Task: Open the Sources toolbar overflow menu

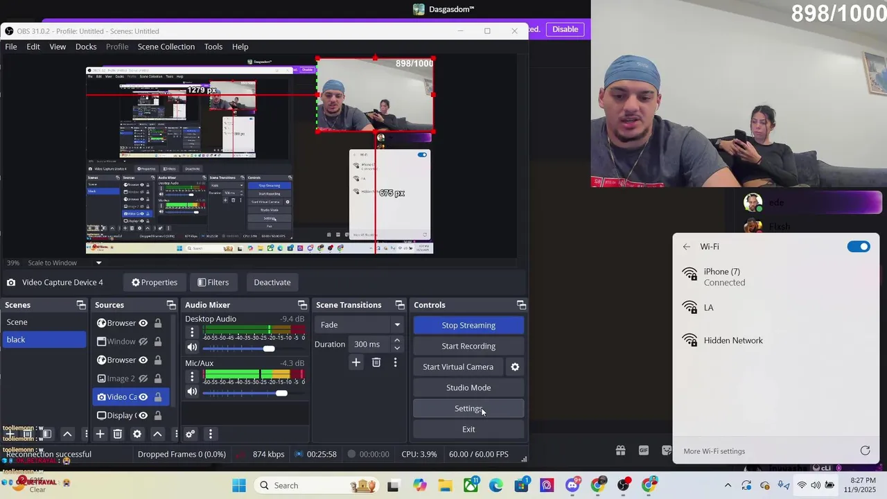Action: (176, 434)
